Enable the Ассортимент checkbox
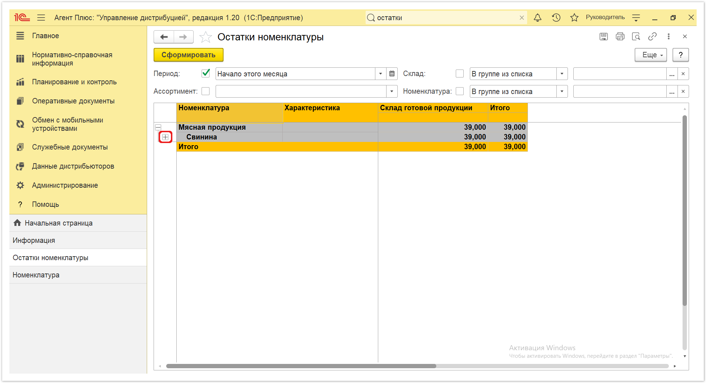Image resolution: width=706 pixels, height=383 pixels. (206, 91)
